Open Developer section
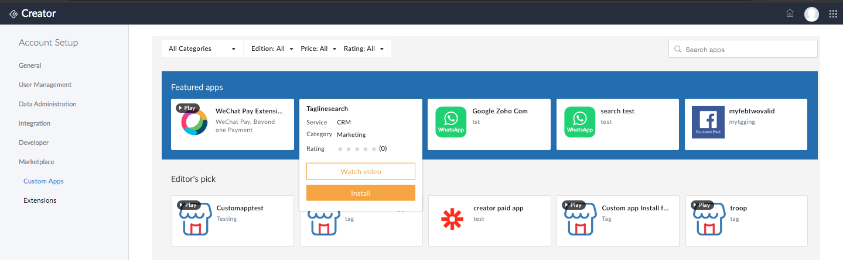Viewport: 843px width, 260px height. click(x=34, y=143)
